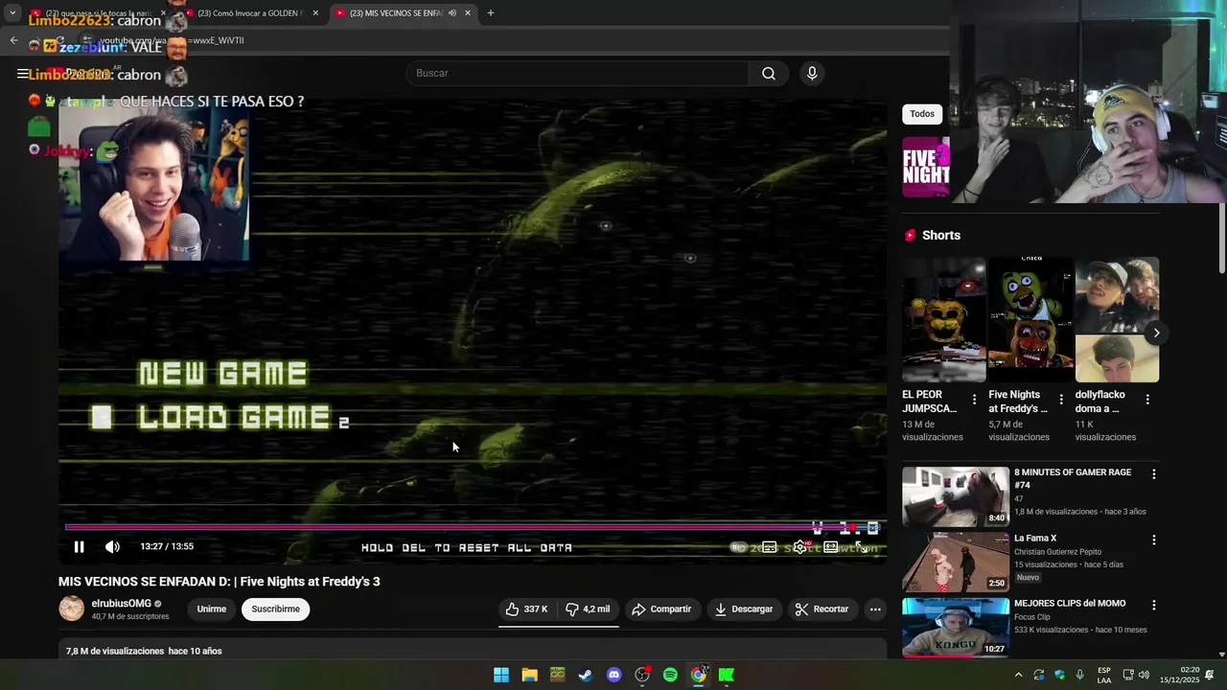The height and width of the screenshot is (690, 1227).
Task: Click the Descargar download button
Action: (x=744, y=609)
